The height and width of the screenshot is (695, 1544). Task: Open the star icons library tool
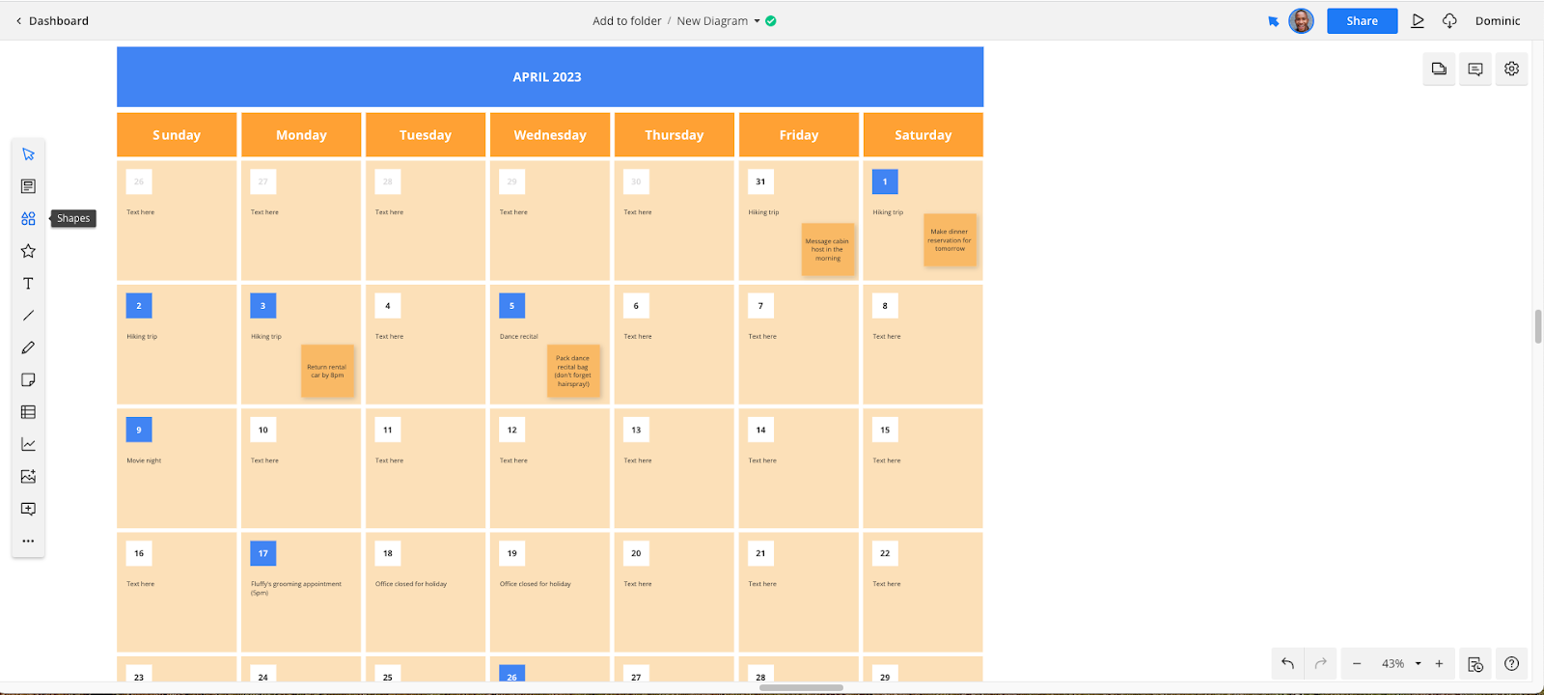point(28,251)
